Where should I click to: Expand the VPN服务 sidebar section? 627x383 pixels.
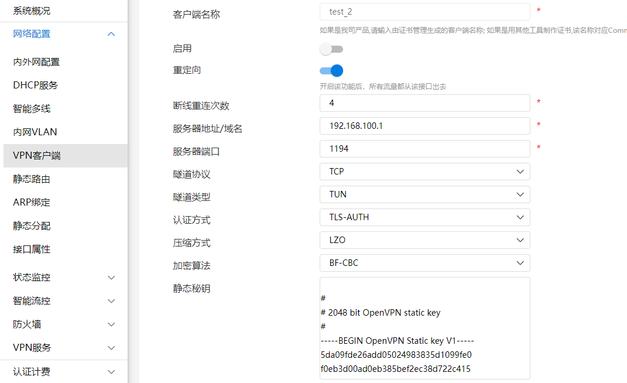(x=63, y=348)
